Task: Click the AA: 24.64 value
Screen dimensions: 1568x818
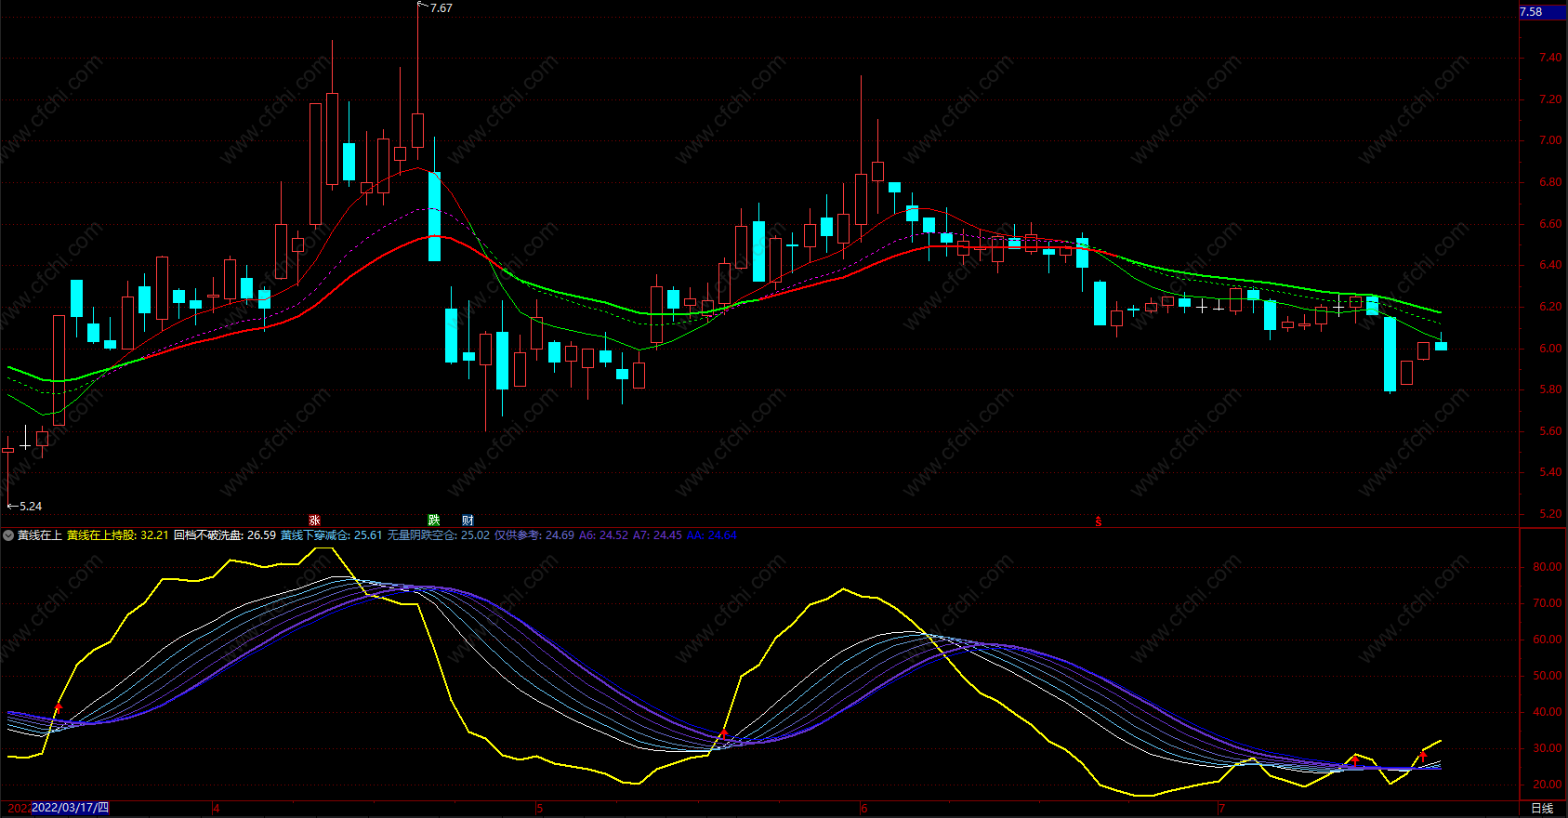Action: point(711,535)
